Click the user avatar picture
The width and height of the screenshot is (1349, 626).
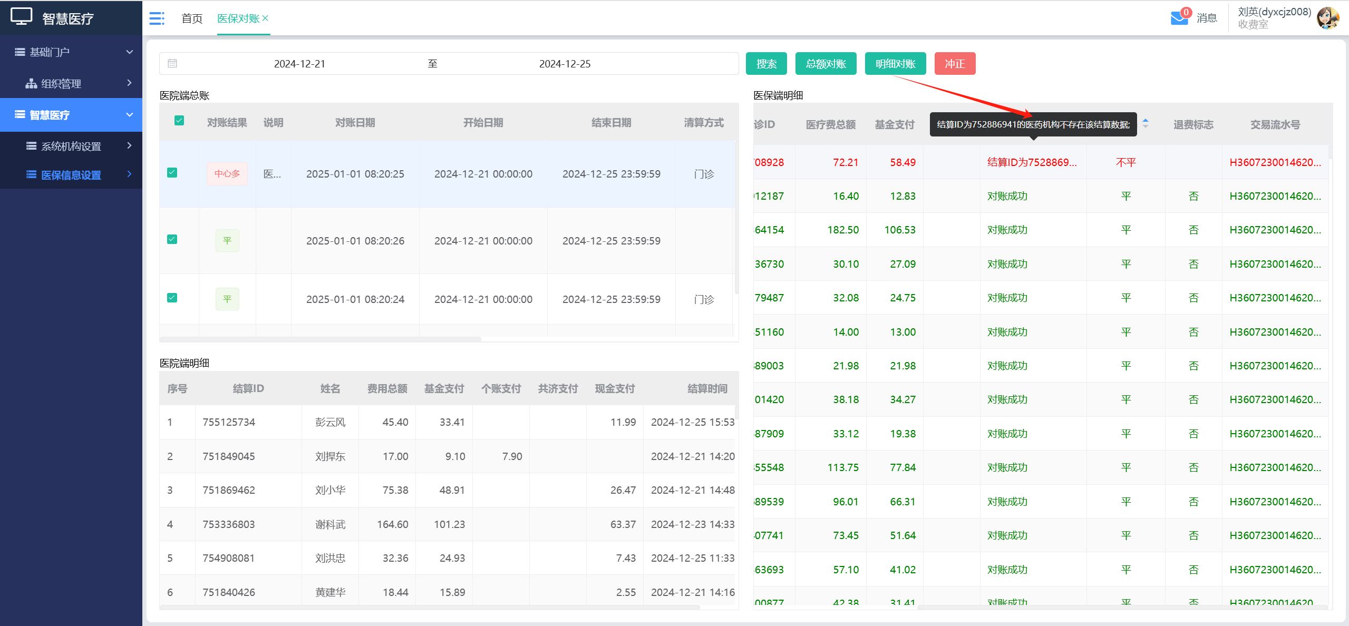coord(1327,18)
